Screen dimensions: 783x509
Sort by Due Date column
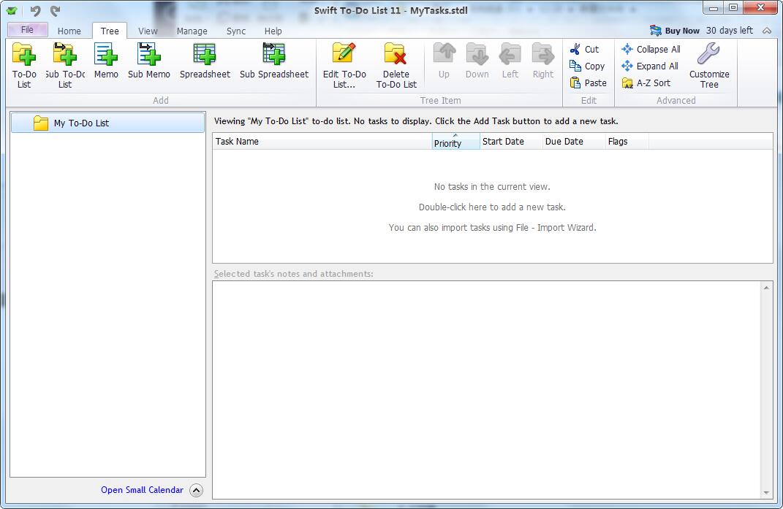[x=574, y=141]
